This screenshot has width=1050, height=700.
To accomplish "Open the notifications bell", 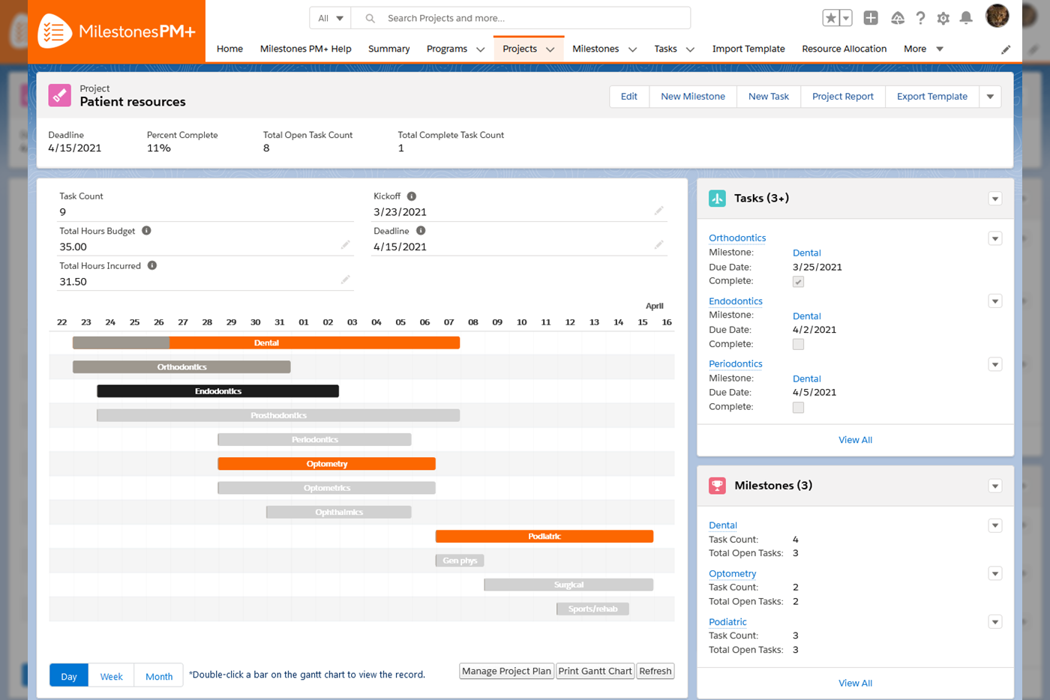I will [x=966, y=18].
